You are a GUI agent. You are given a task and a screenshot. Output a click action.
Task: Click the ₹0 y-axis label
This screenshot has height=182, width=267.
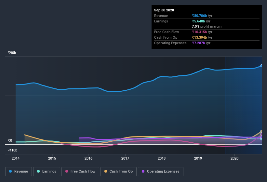(10, 140)
